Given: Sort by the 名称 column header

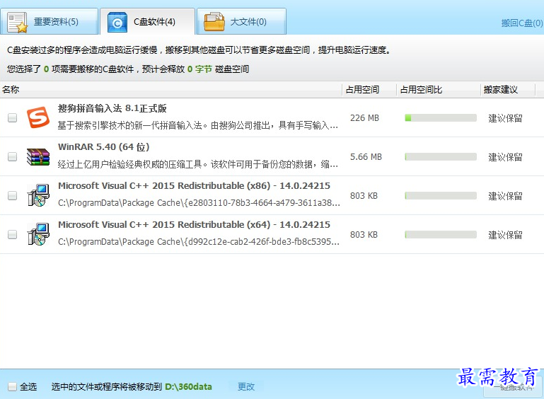Looking at the screenshot, I should tap(171, 90).
